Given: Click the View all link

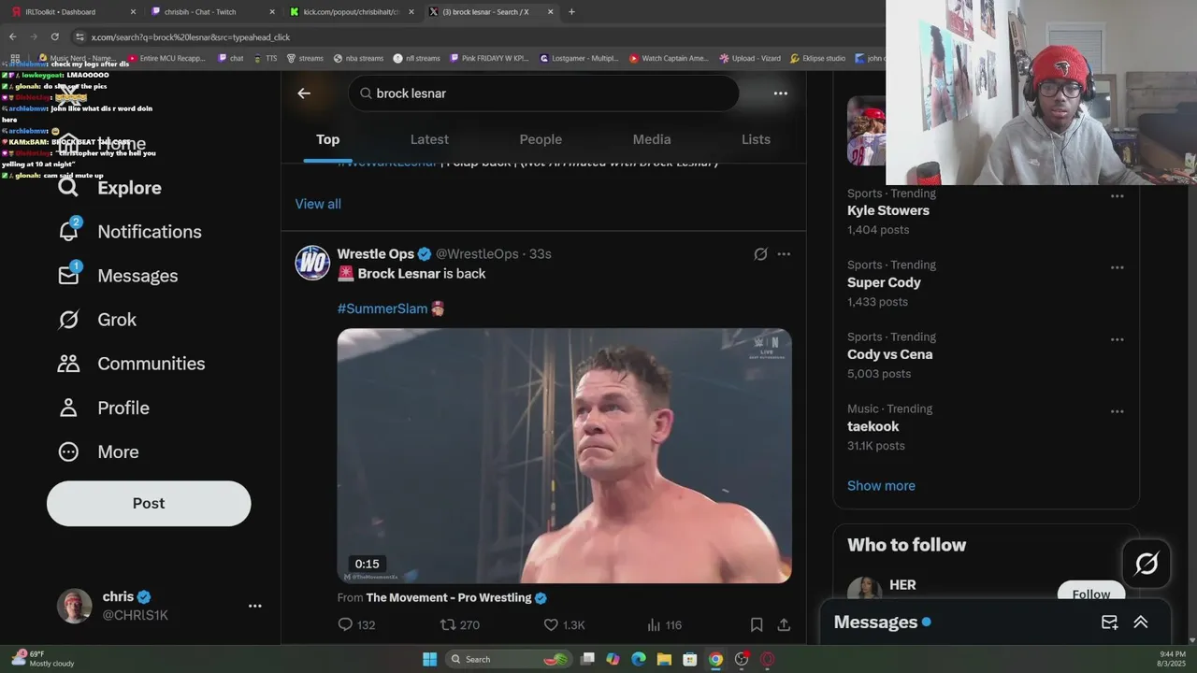Looking at the screenshot, I should [x=318, y=204].
